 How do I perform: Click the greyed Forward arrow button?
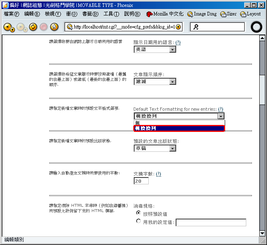pos(20,26)
